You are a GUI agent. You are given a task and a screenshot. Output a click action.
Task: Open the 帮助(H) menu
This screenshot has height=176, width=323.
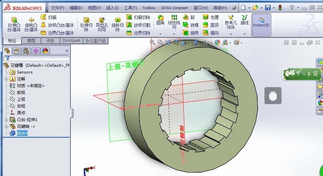[x=220, y=8]
